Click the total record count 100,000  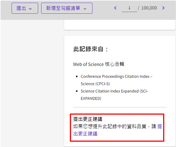coord(149,8)
